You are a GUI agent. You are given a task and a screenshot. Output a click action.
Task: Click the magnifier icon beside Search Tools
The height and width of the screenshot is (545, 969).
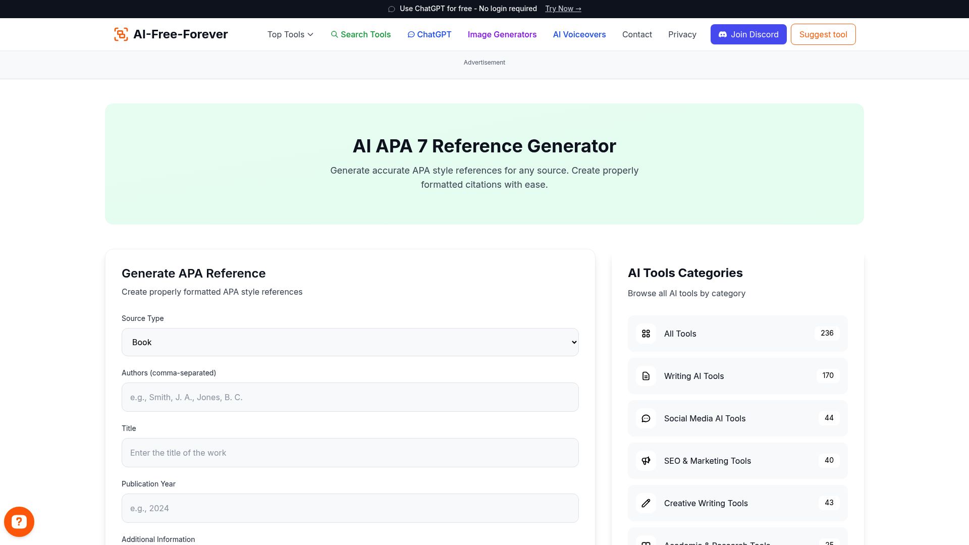[335, 34]
